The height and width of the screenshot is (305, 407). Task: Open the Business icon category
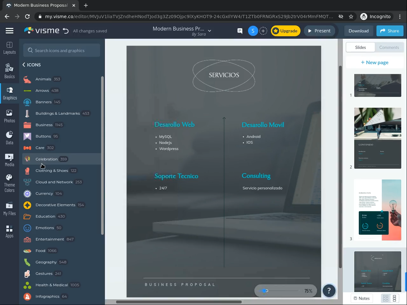pos(61,125)
